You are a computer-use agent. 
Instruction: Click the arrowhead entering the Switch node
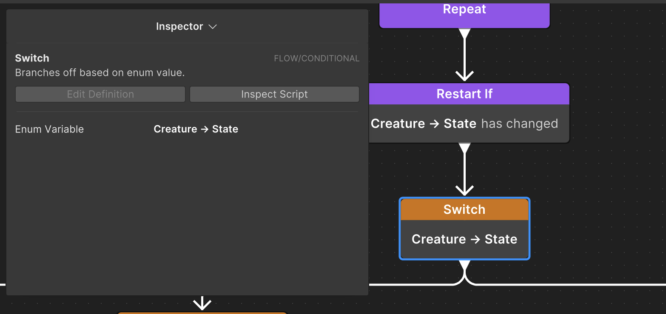click(x=464, y=190)
